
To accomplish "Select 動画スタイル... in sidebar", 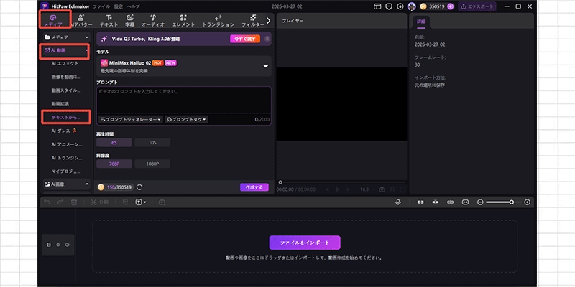I will click(66, 90).
